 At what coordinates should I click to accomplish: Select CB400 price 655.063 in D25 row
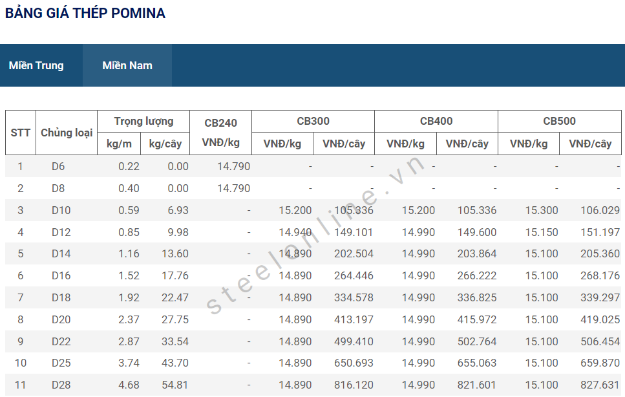[477, 363]
